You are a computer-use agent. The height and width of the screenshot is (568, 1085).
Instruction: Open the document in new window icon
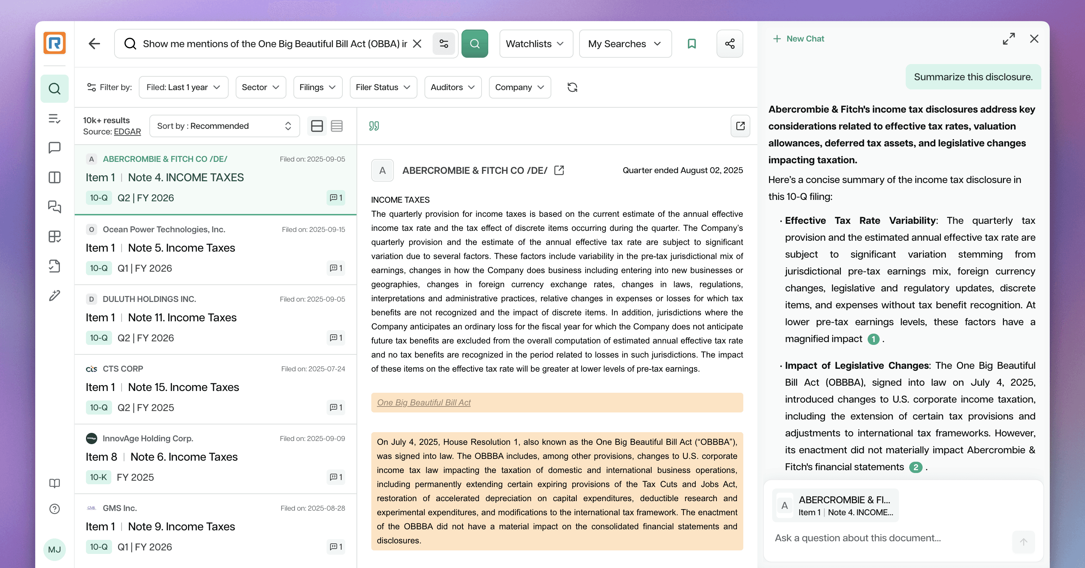[740, 126]
